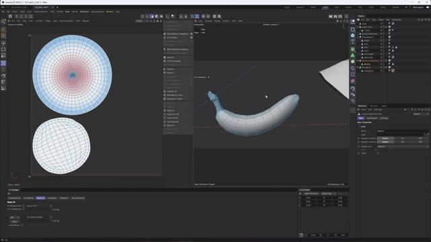The height and width of the screenshot is (242, 431).
Task: Click the blue circular icon in right palette
Action: [353, 36]
